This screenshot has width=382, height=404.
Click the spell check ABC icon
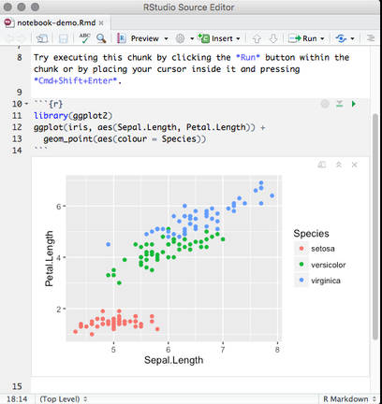click(x=84, y=38)
